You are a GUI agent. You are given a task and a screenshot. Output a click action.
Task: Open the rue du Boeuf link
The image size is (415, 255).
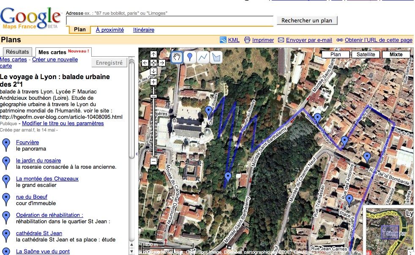pos(32,197)
